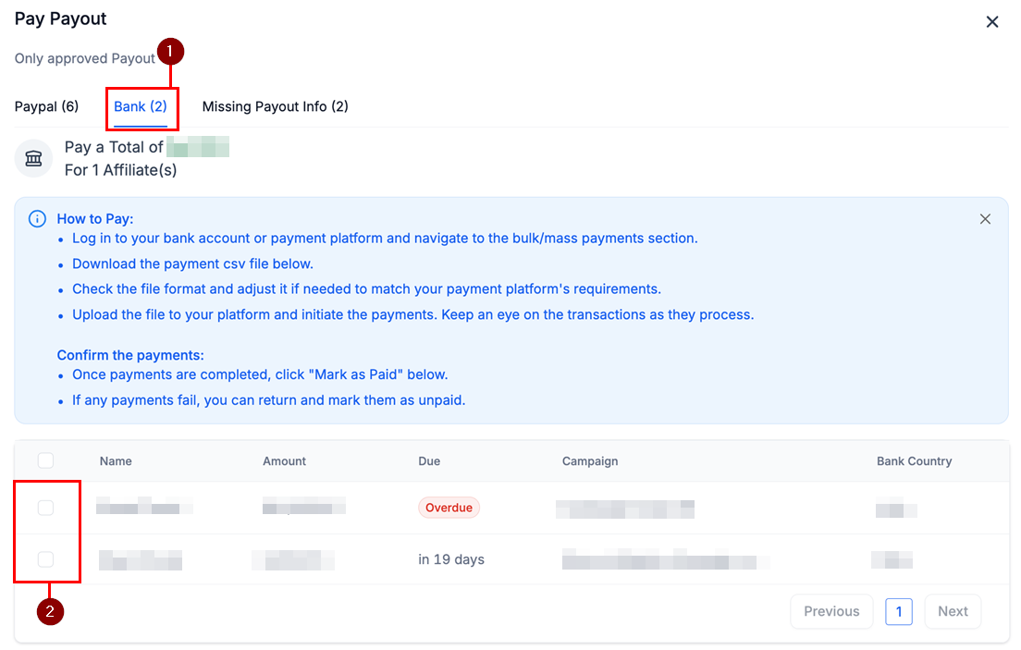Switch to the Paypal (6) tab
Screen dimensions: 1021x650
coord(46,106)
